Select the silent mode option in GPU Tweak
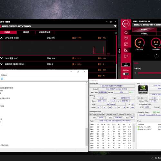161x161 pixels. (144, 33)
